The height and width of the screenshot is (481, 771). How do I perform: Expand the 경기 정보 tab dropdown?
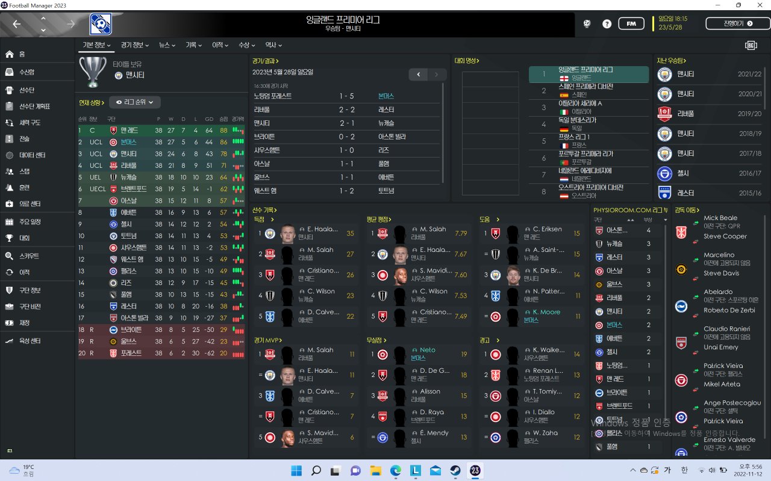pos(135,45)
